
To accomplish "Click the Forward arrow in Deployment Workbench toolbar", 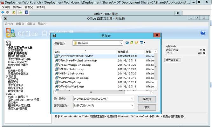I will [7, 12].
